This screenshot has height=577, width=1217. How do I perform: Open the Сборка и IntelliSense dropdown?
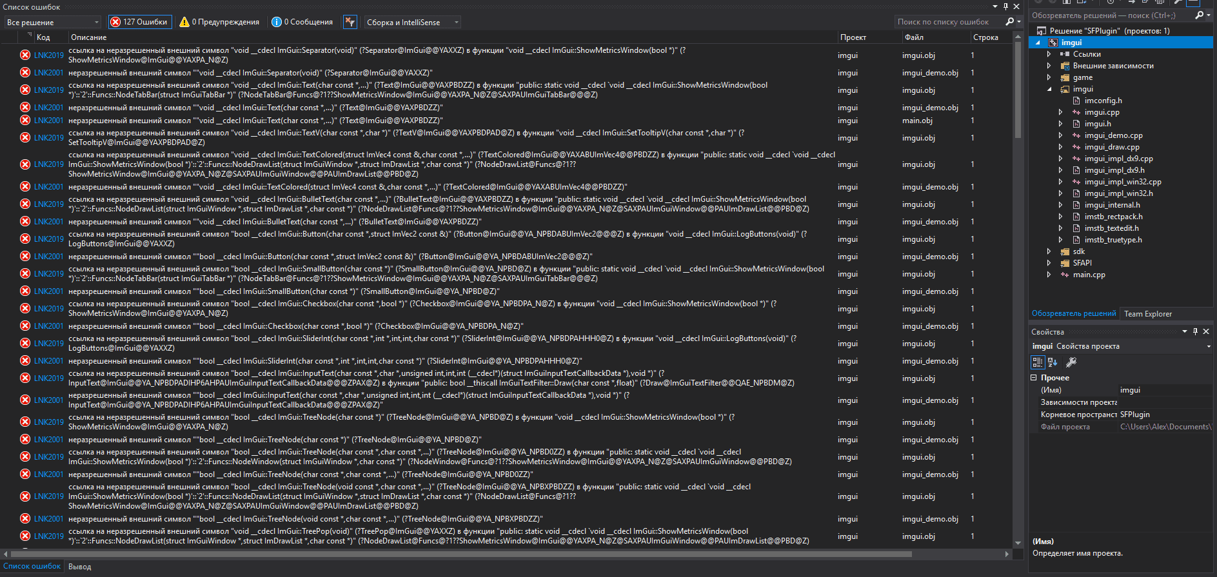(413, 23)
